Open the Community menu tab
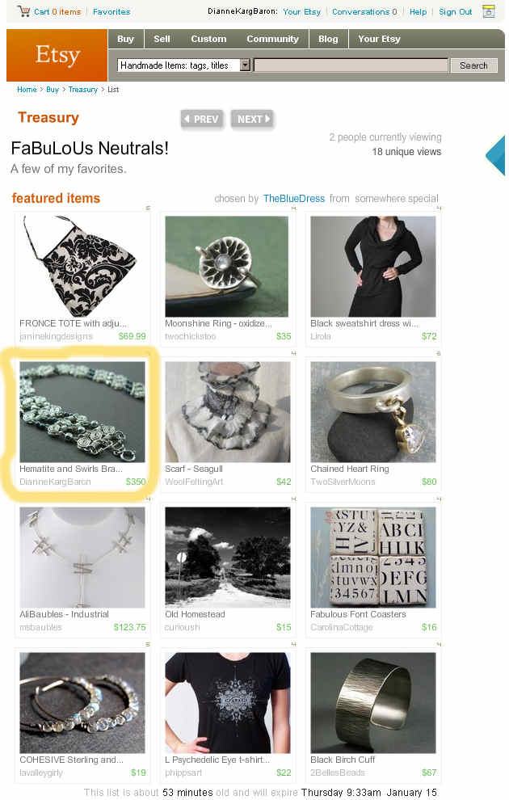Screen dimensions: 509x800 point(272,39)
